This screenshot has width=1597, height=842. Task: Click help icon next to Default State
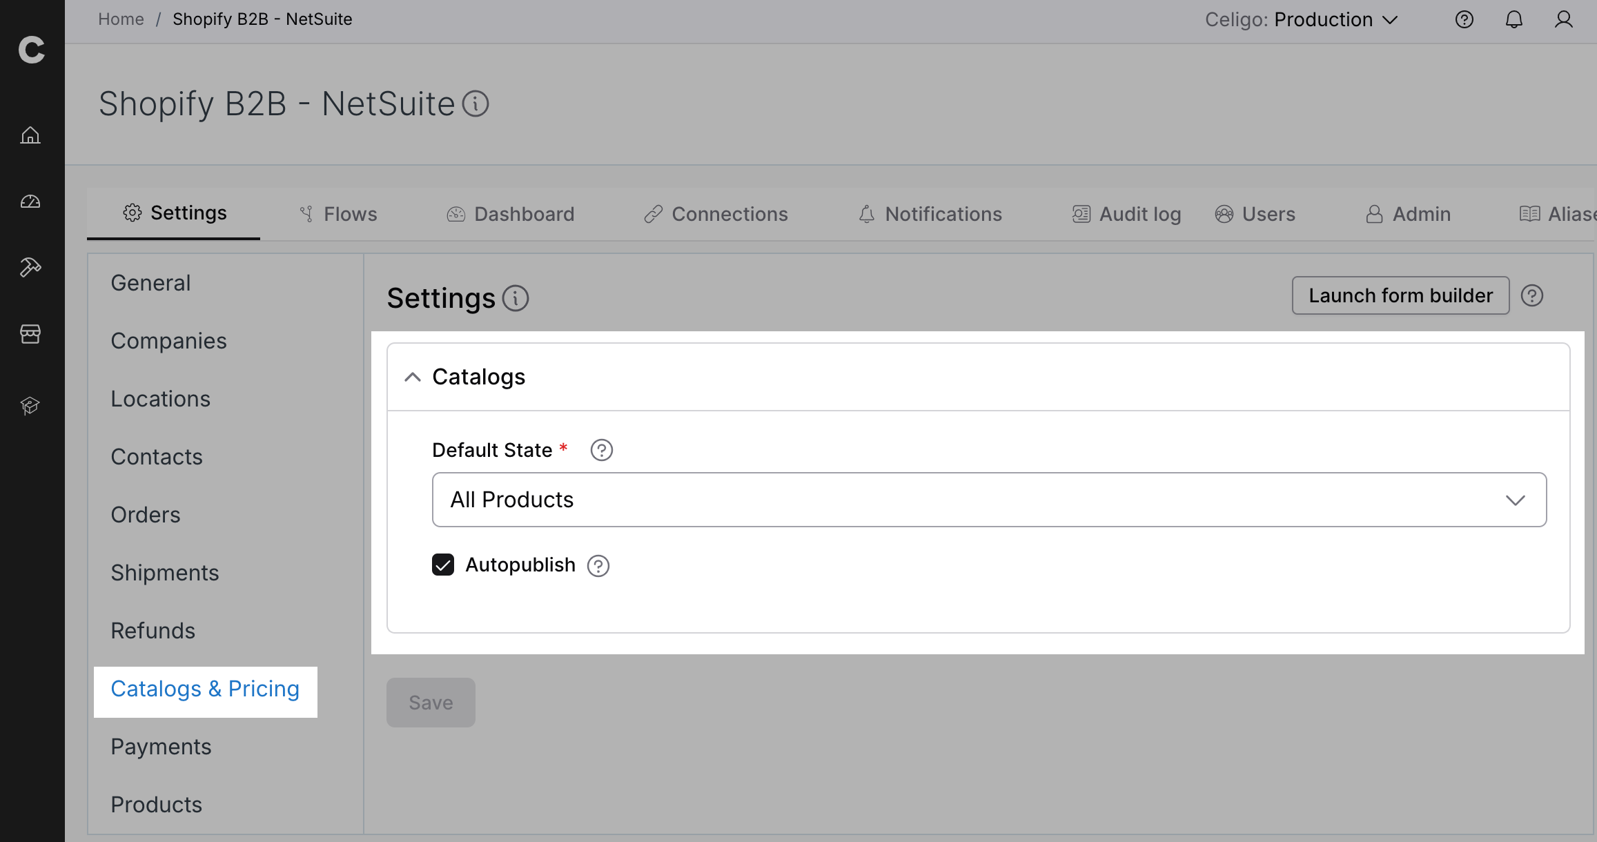(x=602, y=450)
